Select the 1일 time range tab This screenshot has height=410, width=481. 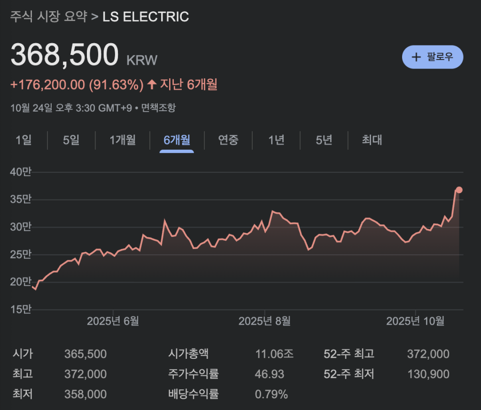pos(23,140)
